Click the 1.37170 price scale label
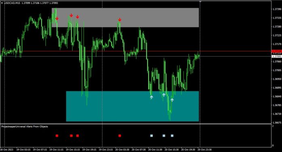The height and width of the screenshot is (152, 282). tap(277, 44)
